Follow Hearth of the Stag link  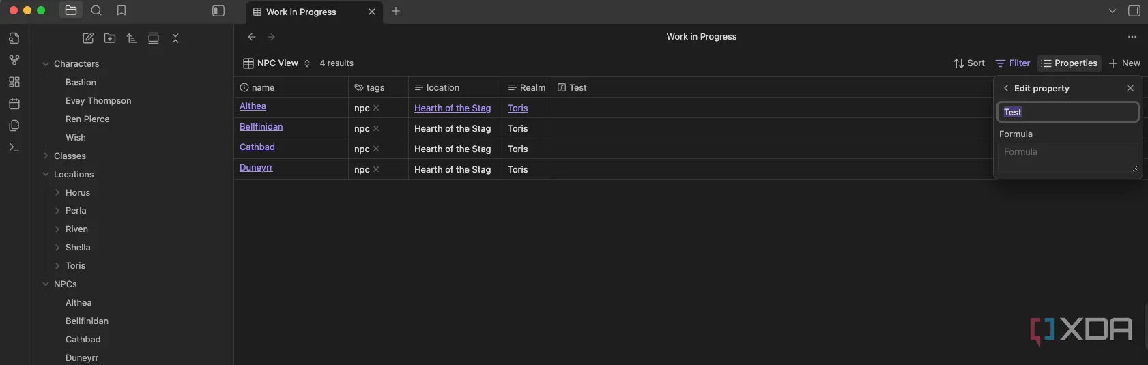(x=453, y=108)
